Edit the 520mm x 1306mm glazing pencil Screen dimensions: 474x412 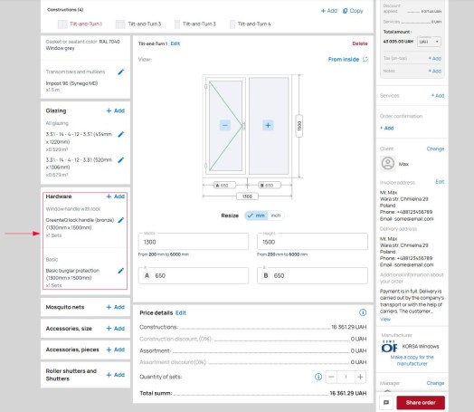(120, 160)
